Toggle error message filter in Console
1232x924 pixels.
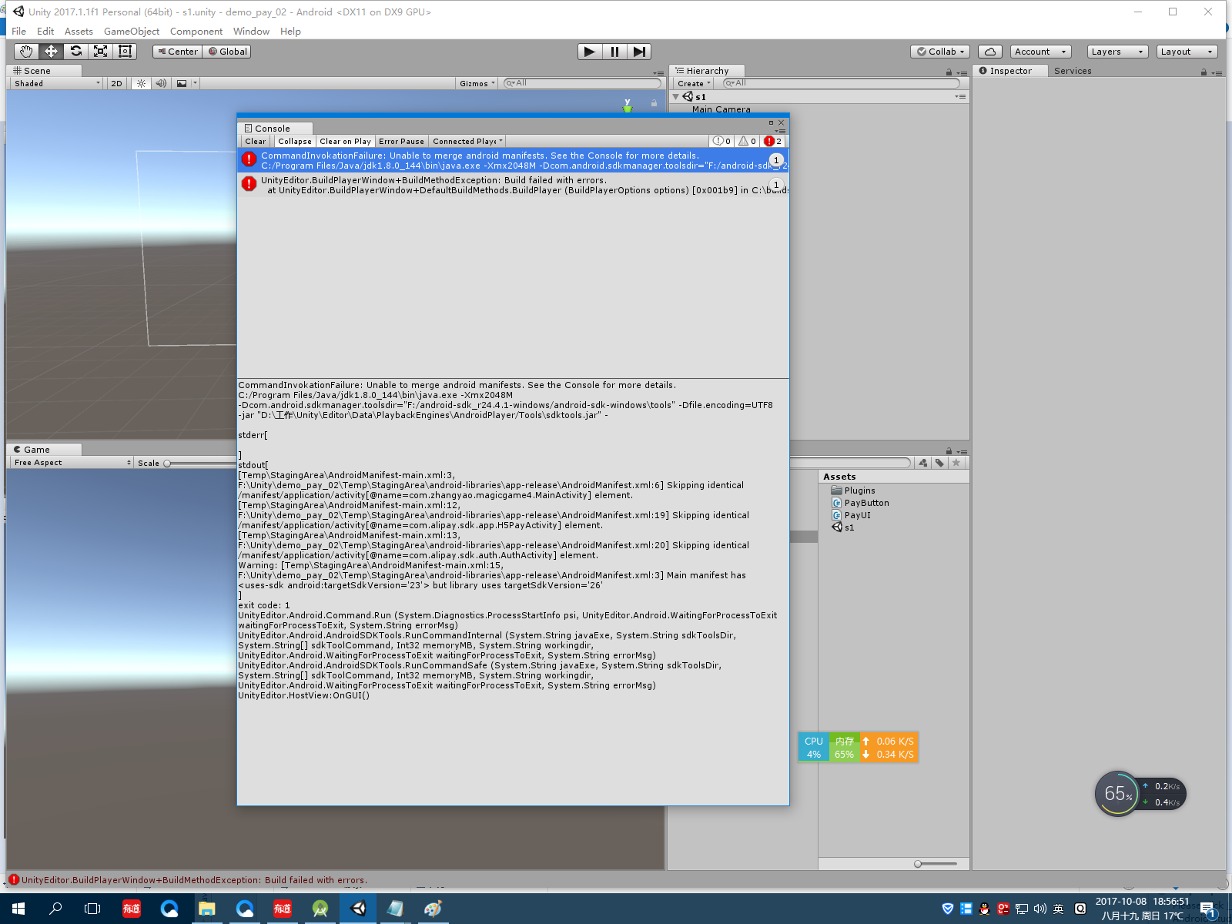(x=773, y=141)
